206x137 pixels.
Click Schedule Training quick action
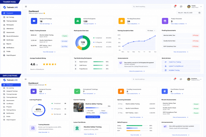[x=181, y=70]
